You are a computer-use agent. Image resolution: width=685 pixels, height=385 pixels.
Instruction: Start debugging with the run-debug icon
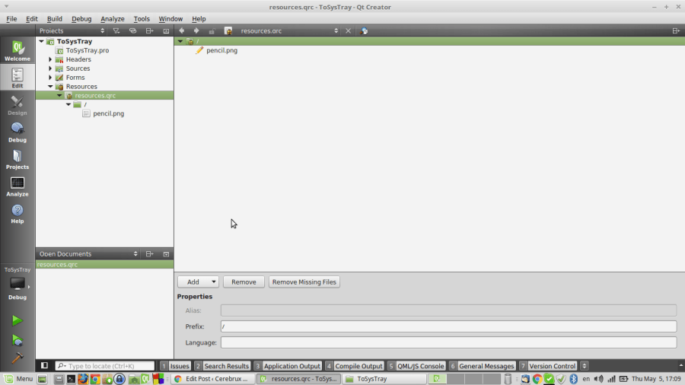17,339
